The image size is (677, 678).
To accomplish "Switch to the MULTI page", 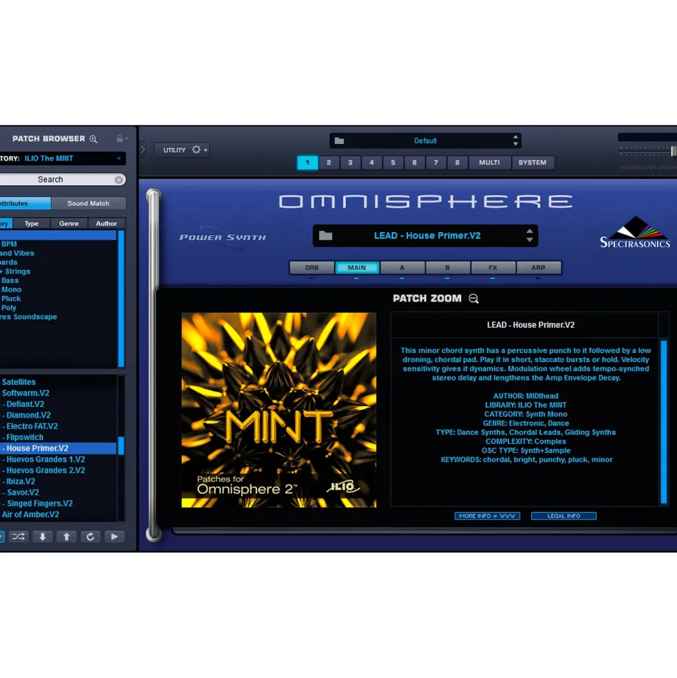I will [489, 162].
